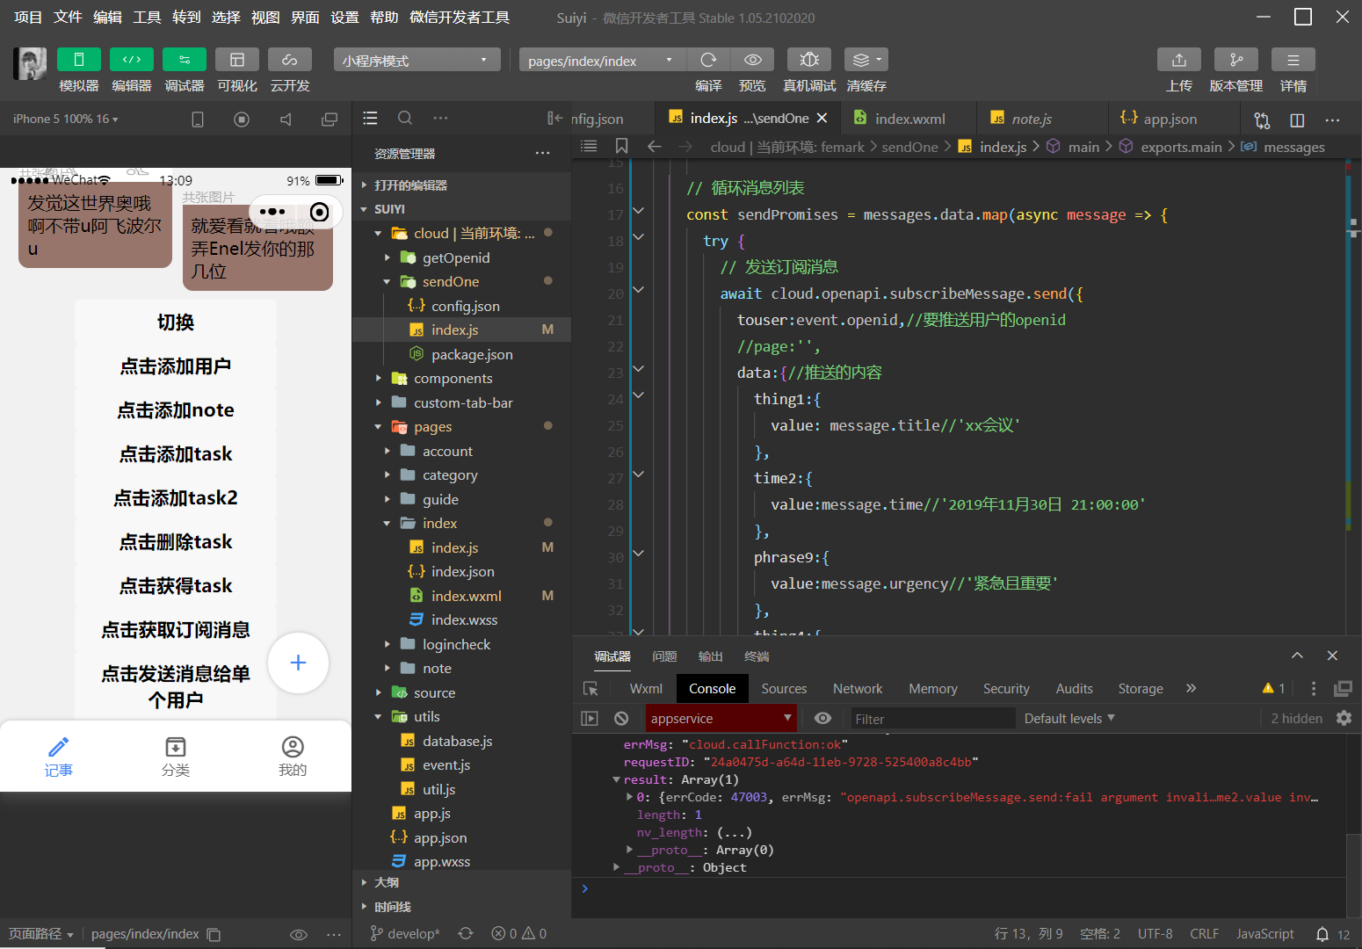Toggle the editor (编辑器) panel button
The height and width of the screenshot is (949, 1362).
click(132, 60)
